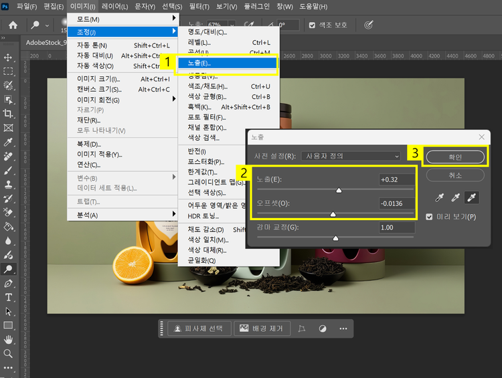Open the 사전 설정 preset dropdown

351,156
